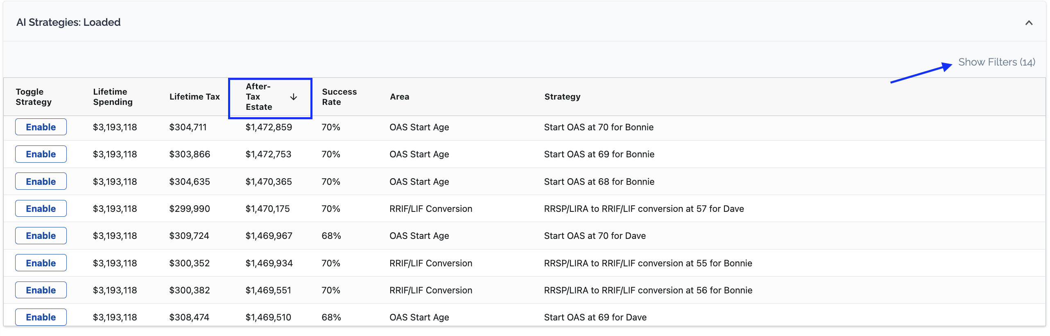Enable Start OAS at 70 for Dave
This screenshot has height=336, width=1050.
click(41, 236)
